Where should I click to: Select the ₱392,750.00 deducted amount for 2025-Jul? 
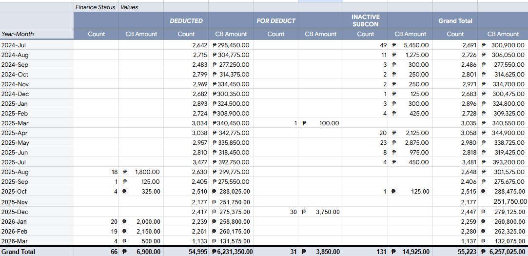click(231, 162)
